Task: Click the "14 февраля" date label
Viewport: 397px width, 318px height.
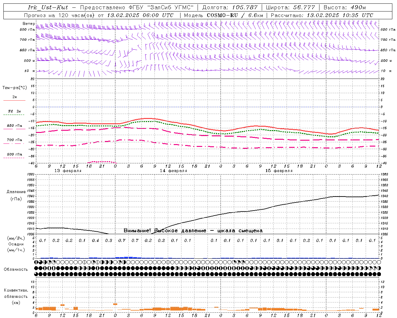Action: point(173,171)
